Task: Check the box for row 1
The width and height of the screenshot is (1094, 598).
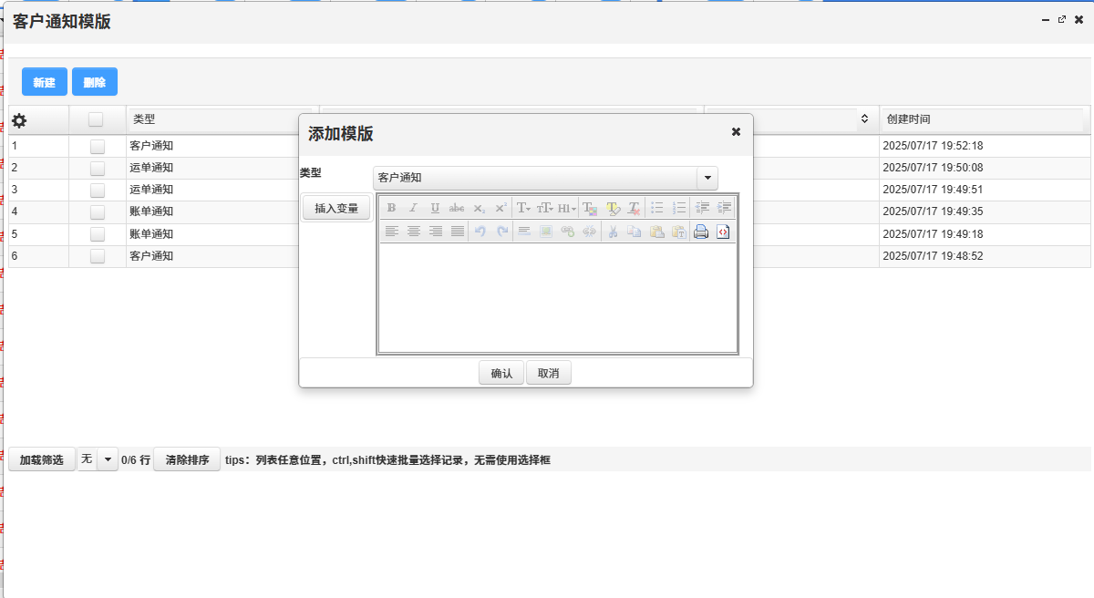Action: (97, 146)
